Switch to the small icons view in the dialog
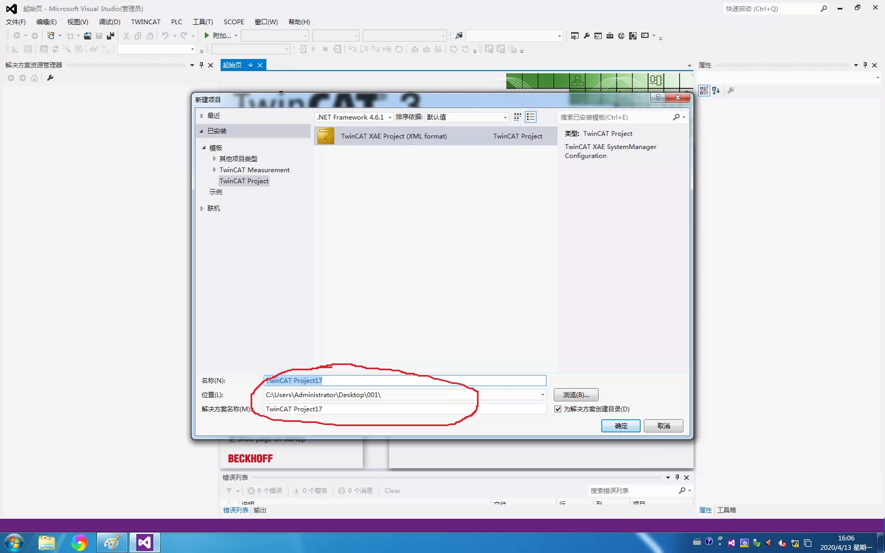The image size is (885, 553). click(x=518, y=117)
